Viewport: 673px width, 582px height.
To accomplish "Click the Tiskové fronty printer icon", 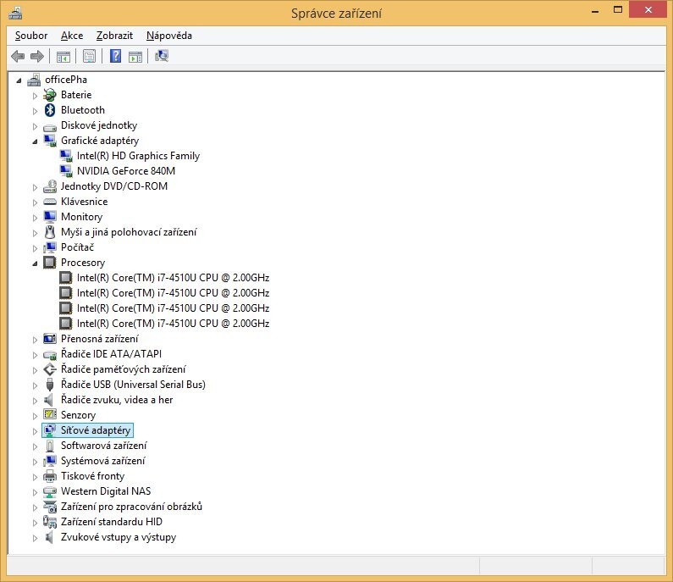I will pos(50,476).
